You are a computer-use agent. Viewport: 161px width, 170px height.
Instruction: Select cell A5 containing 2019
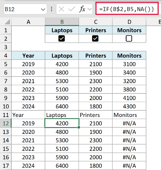(28, 64)
